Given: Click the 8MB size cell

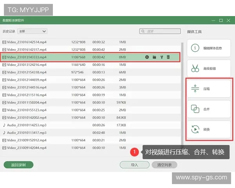Looking at the screenshot, I should [123, 57].
